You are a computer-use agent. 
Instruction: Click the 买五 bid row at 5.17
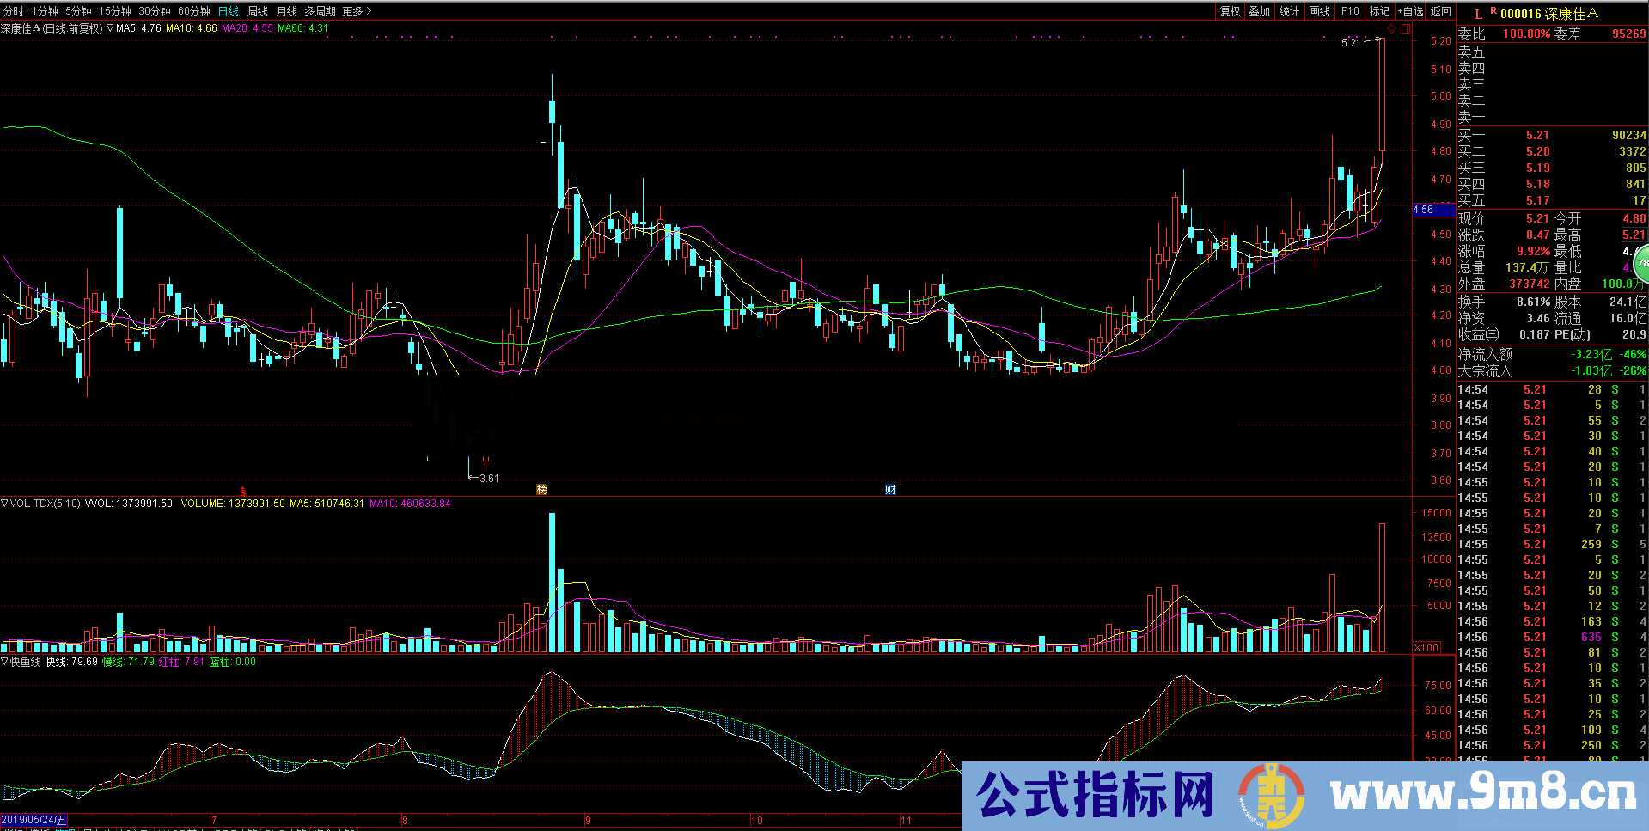1552,200
